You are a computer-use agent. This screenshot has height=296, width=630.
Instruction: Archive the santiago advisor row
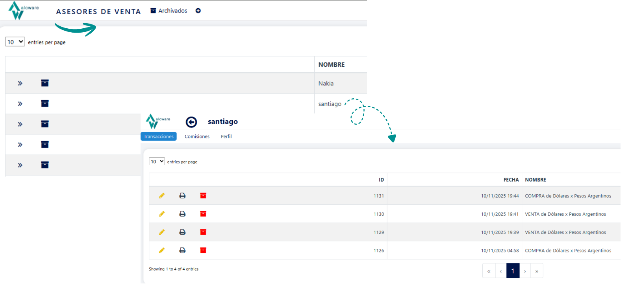click(45, 103)
